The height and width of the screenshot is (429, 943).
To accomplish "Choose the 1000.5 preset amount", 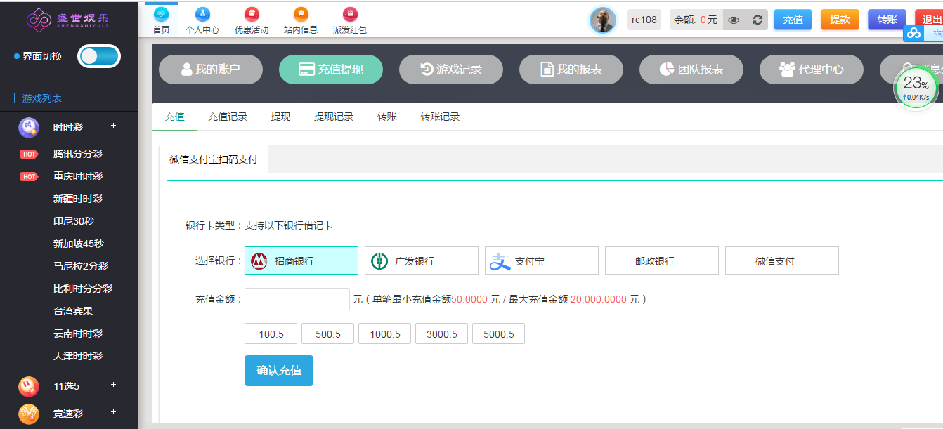I will pyautogui.click(x=384, y=334).
